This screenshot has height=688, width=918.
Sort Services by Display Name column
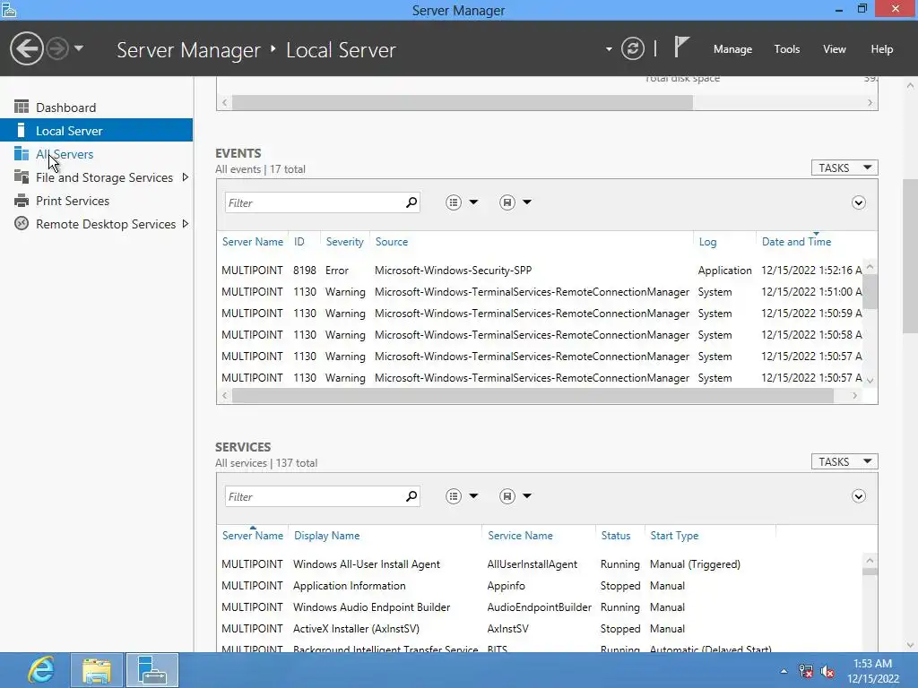(326, 536)
